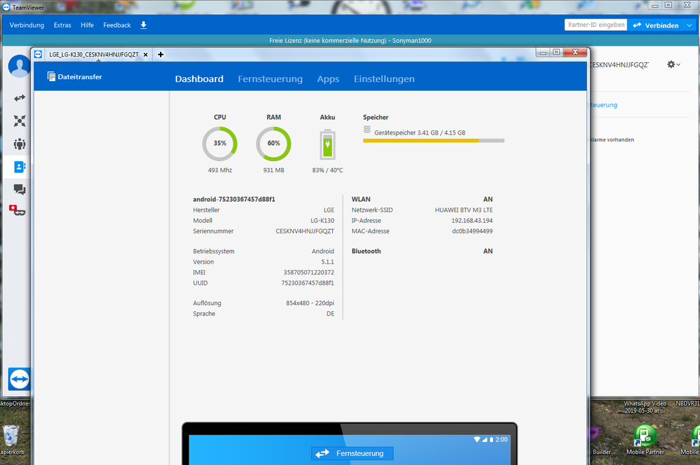Click the RAM usage gauge
Screen dimensions: 700x465
coord(273,143)
